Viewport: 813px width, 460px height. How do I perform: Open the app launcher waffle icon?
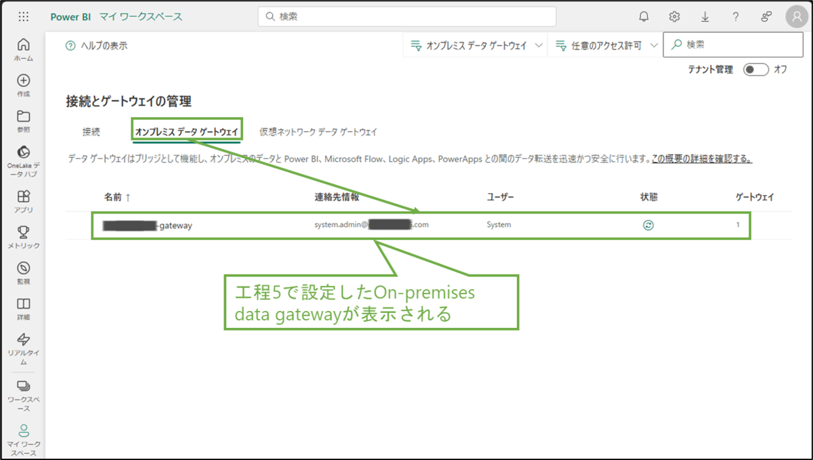[24, 17]
